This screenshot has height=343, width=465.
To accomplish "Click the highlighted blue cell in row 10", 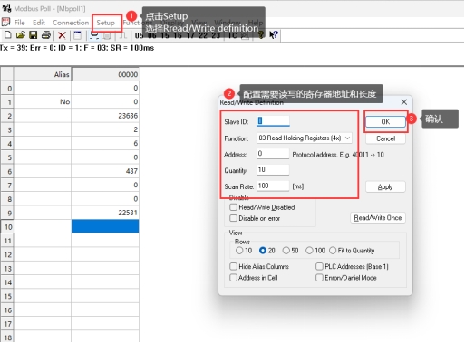I will [105, 226].
